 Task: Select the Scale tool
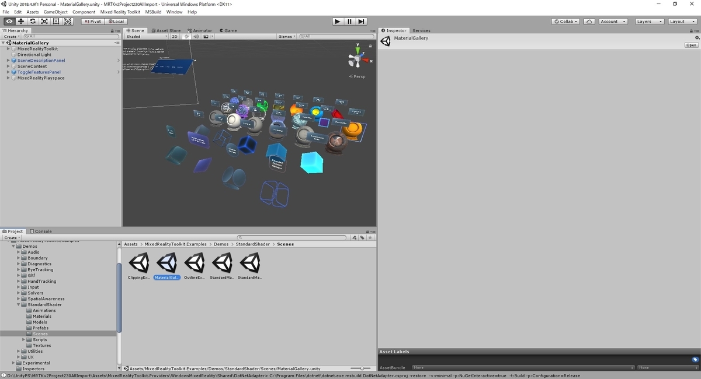(x=44, y=21)
